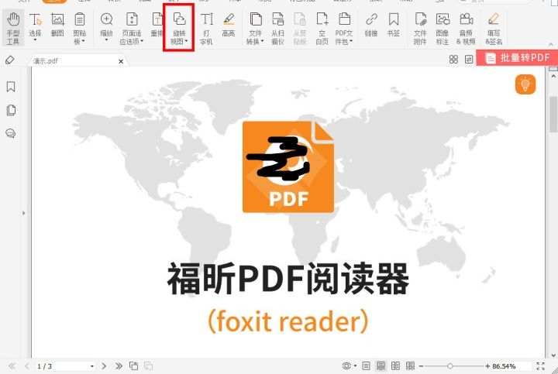Toggle facing two-page view mode

pos(395,365)
